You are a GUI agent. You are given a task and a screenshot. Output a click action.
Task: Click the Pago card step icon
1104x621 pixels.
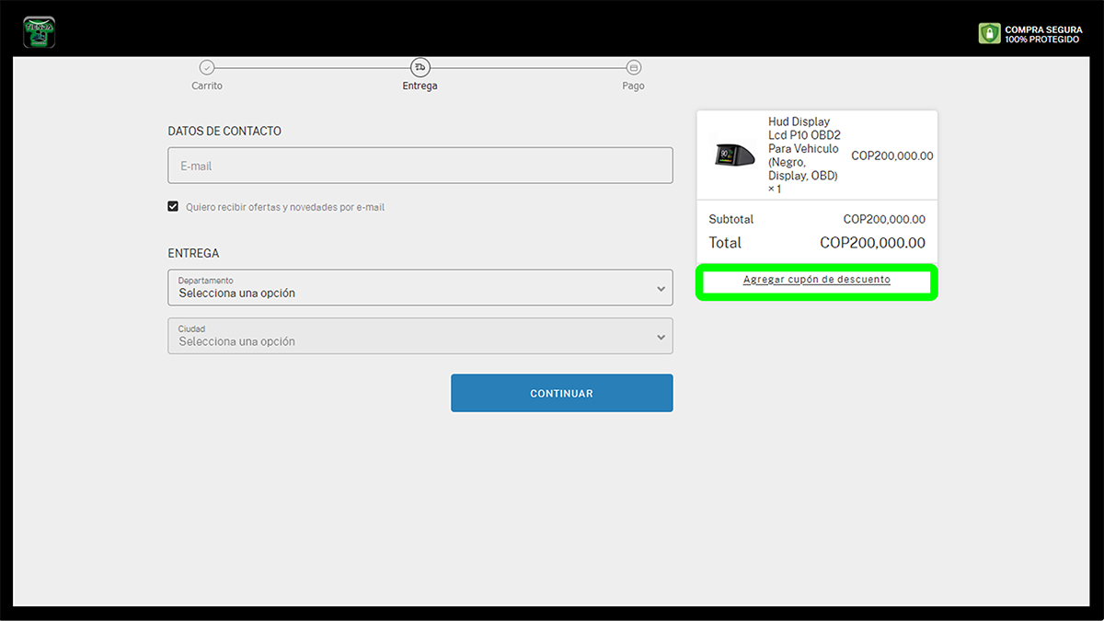point(633,67)
